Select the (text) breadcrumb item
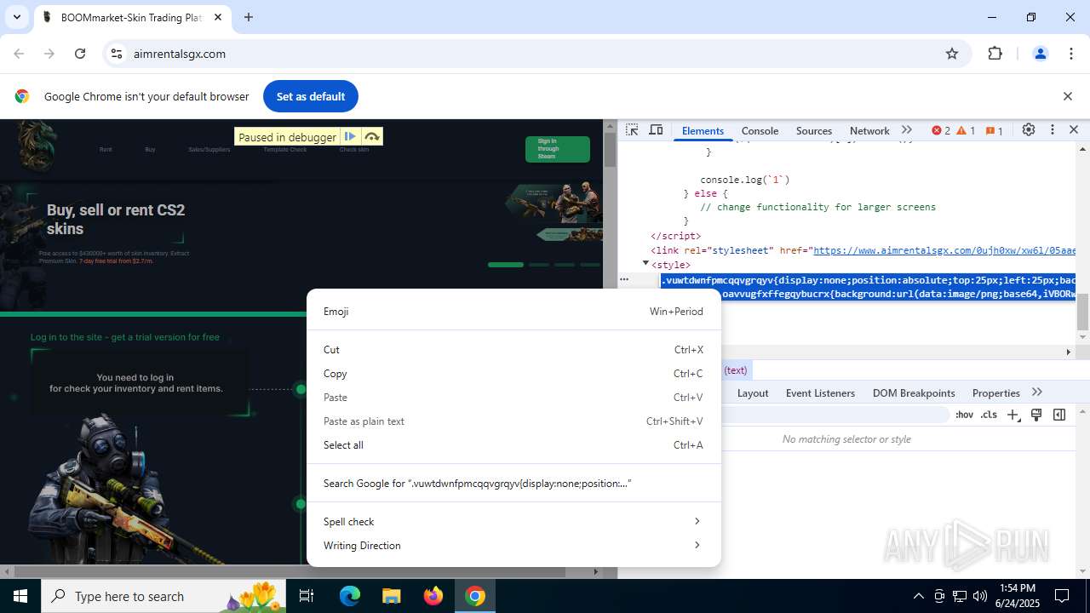The height and width of the screenshot is (613, 1090). click(x=736, y=370)
